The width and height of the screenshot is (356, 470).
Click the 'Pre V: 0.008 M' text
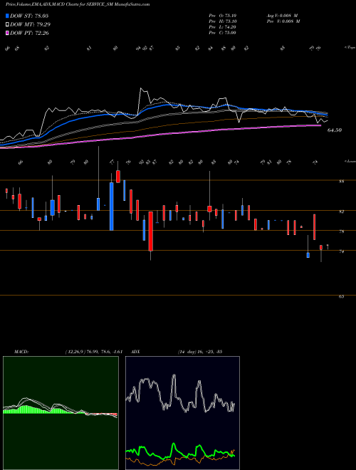[x=284, y=21]
